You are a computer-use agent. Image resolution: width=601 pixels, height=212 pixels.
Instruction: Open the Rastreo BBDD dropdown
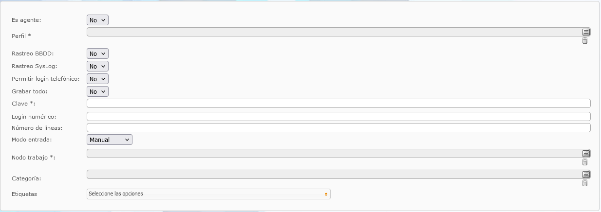(97, 53)
